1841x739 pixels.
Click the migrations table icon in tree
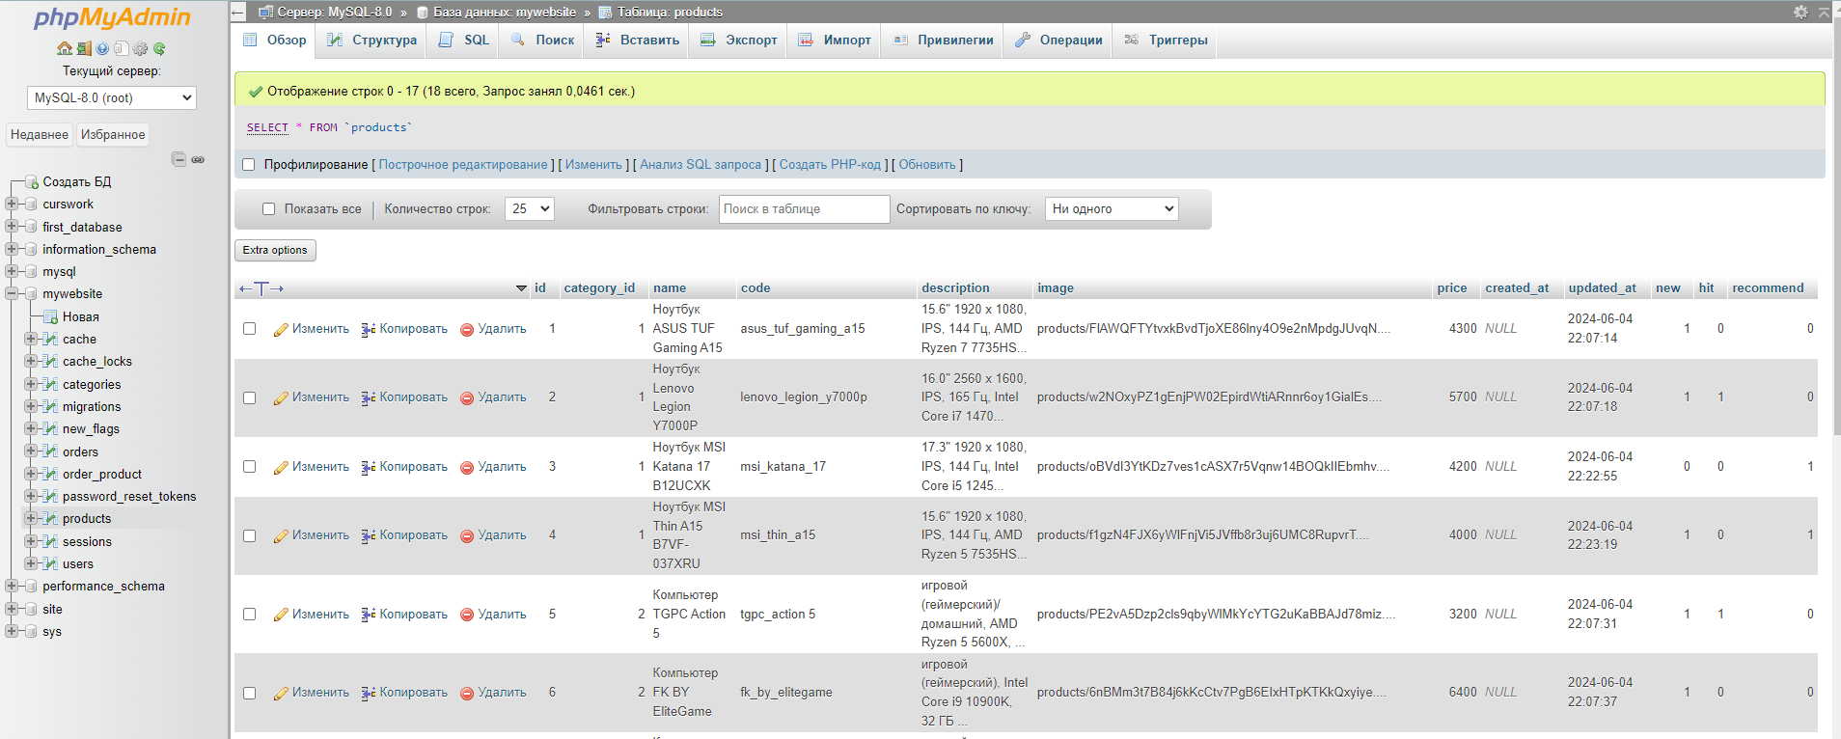[x=51, y=406]
